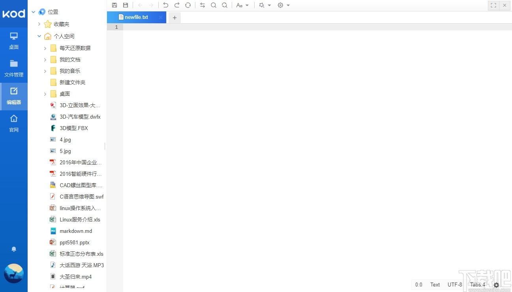Open search using the magnifier icon
This screenshot has height=292, width=512.
click(x=214, y=5)
